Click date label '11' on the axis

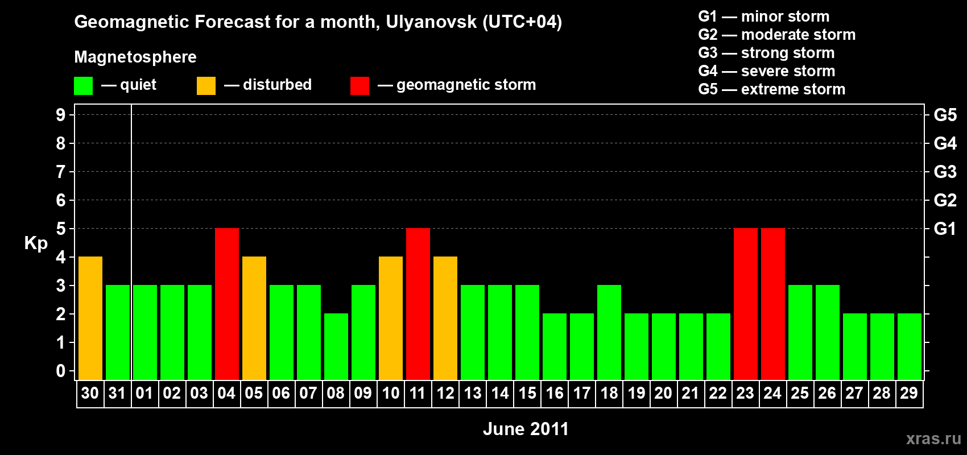[418, 394]
